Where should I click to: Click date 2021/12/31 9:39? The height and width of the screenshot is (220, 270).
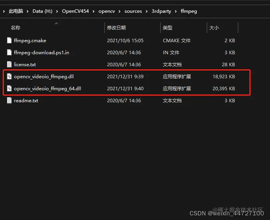click(125, 77)
